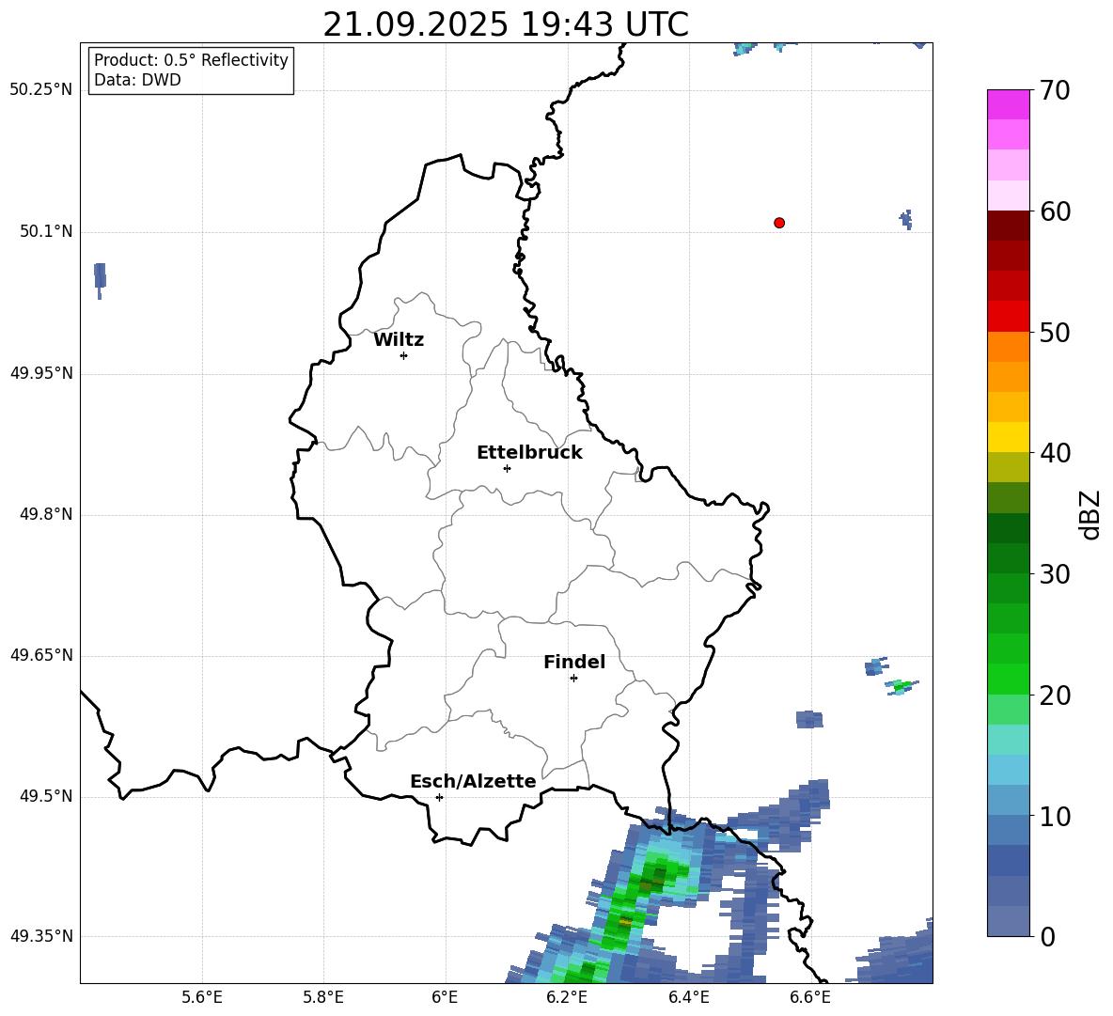The height and width of the screenshot is (1016, 1113).
Task: Pick the bright red colorbar segment above 50
Action: pos(1009,316)
